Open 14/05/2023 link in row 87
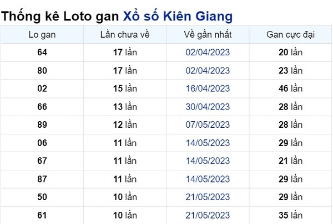The image size is (333, 224). pyautogui.click(x=208, y=179)
